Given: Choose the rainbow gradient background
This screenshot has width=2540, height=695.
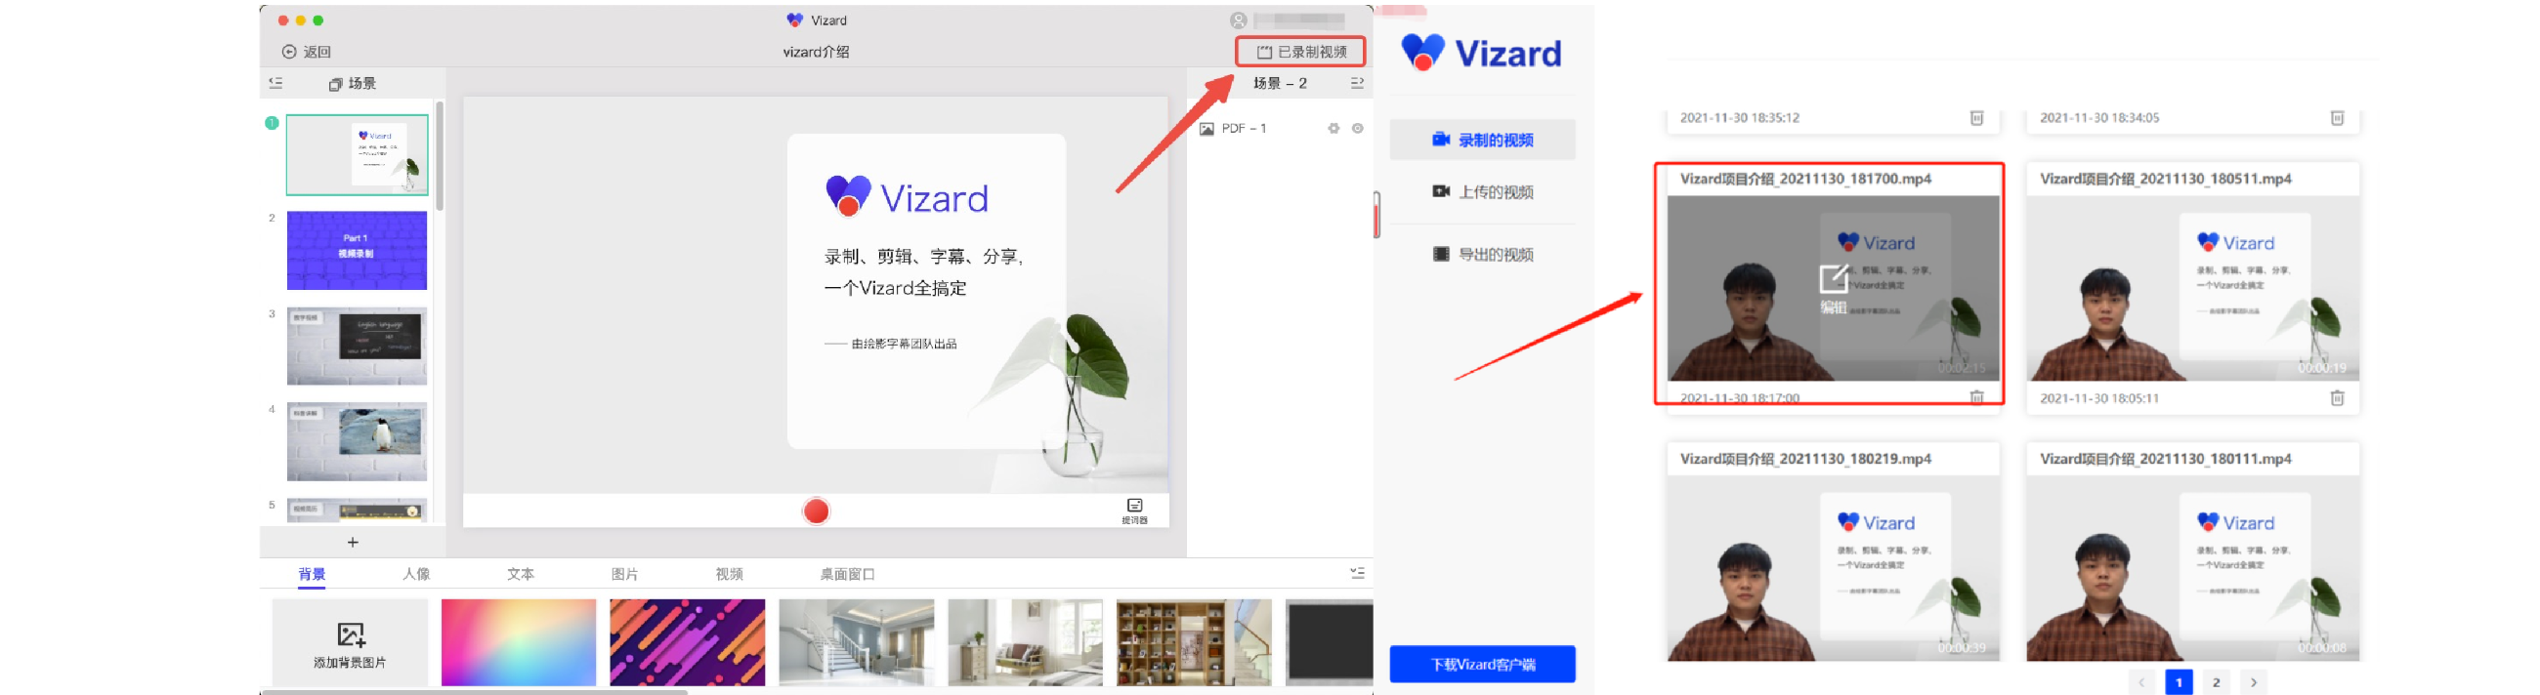Looking at the screenshot, I should pyautogui.click(x=519, y=642).
